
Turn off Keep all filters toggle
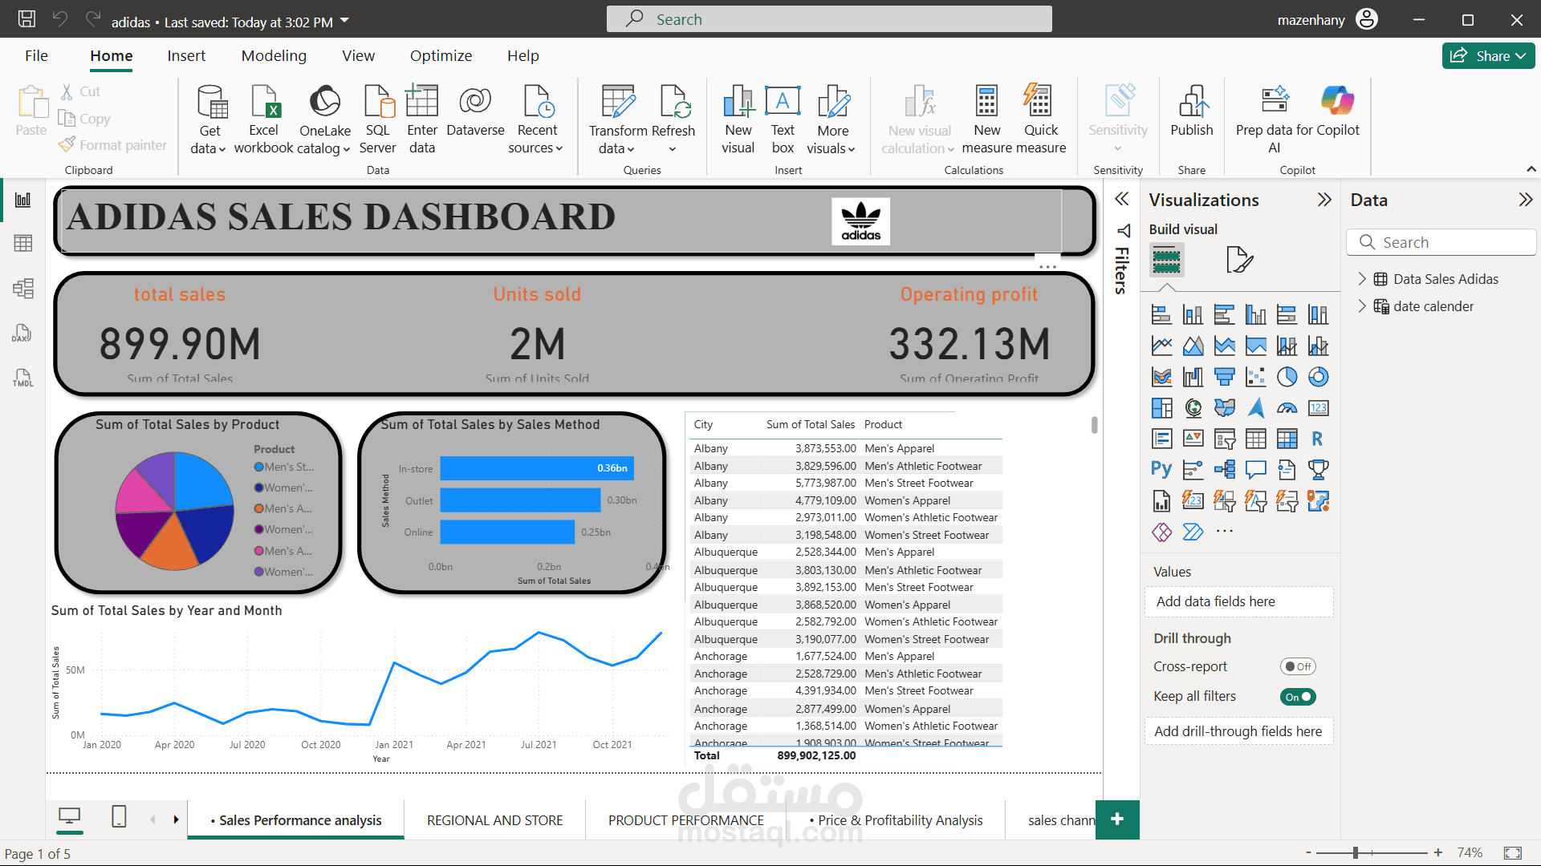pyautogui.click(x=1297, y=697)
